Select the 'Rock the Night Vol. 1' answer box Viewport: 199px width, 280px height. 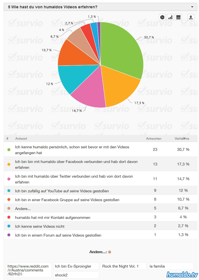click(x=123, y=266)
